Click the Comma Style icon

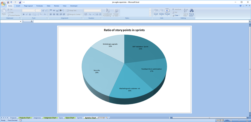coord(93,14)
